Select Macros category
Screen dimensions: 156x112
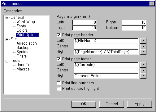pyautogui.click(x=23, y=69)
